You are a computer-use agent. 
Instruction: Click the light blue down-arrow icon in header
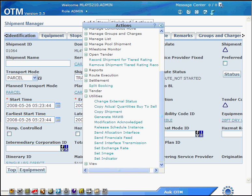(x=212, y=12)
